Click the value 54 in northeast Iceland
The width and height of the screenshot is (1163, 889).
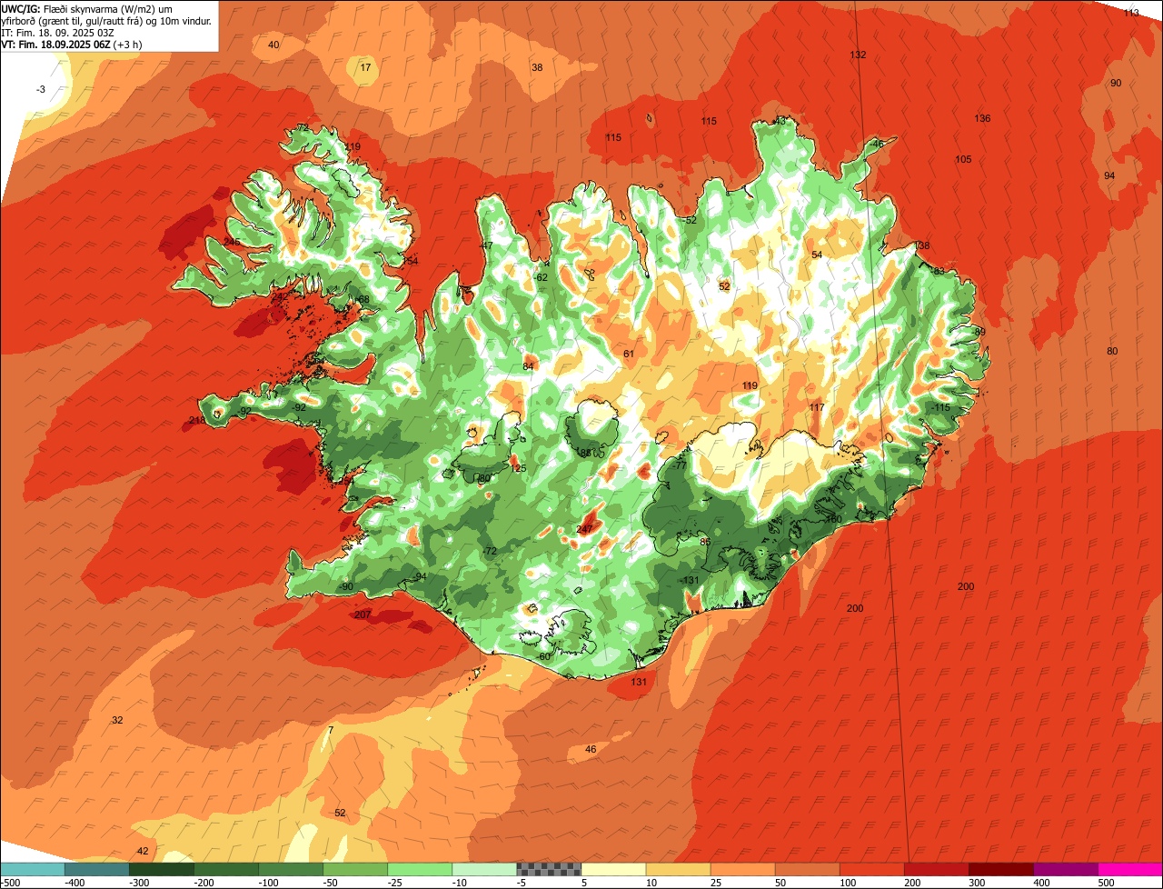click(x=817, y=255)
